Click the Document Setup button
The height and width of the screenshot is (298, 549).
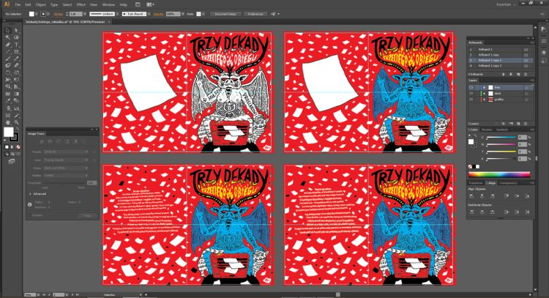(224, 13)
